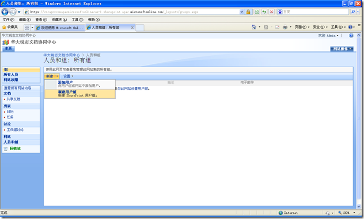Open the 工具 command bar menu
Image resolution: width=364 pixels, height=219 pixels.
tap(338, 27)
